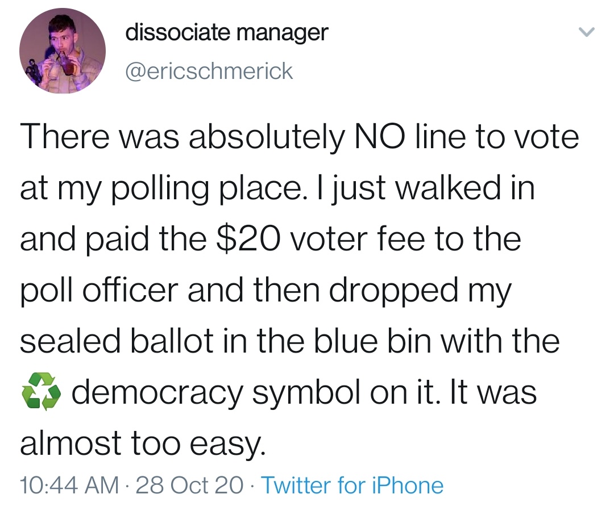The image size is (614, 511).
Task: Click the green recycling emoji
Action: 41,391
